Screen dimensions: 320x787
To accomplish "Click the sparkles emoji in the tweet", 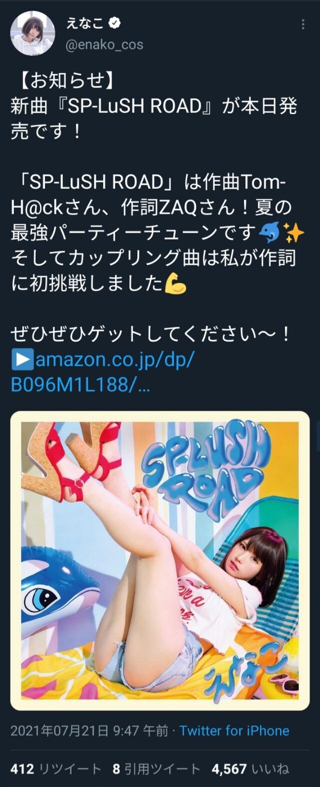I will (293, 232).
